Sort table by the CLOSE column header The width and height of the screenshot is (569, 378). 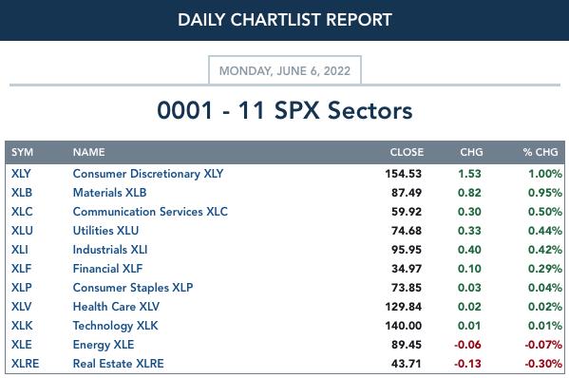point(407,152)
